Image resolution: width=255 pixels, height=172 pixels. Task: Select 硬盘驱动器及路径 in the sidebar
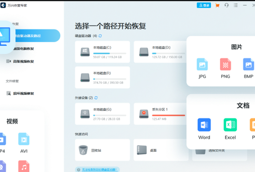(x=37, y=36)
